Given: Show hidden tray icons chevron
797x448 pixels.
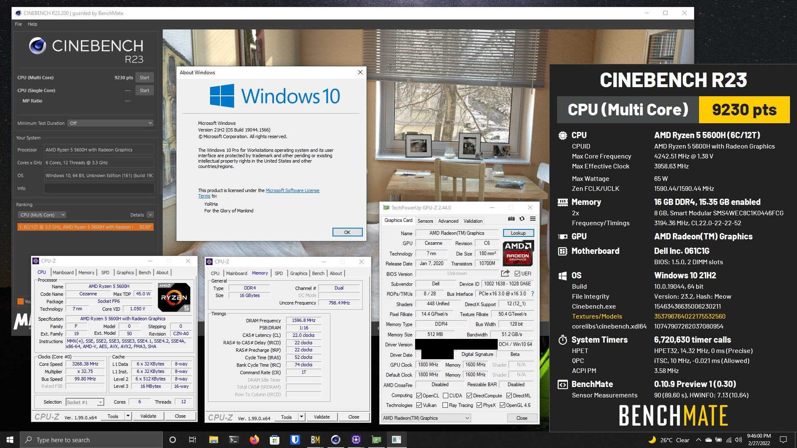Looking at the screenshot, I should coord(698,440).
